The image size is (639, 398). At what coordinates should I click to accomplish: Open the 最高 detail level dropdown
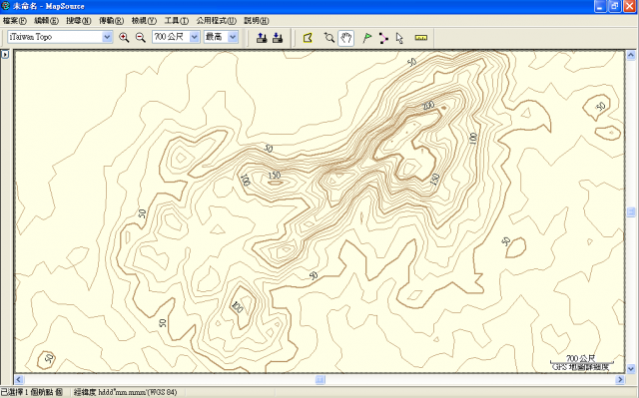point(221,37)
